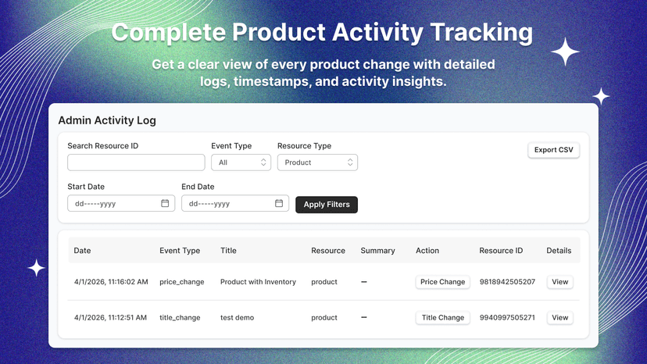647x364 pixels.
Task: Select the Date column header
Action: coord(82,251)
